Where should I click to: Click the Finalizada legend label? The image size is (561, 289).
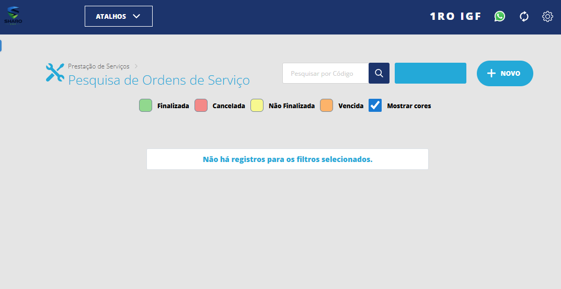(x=173, y=106)
